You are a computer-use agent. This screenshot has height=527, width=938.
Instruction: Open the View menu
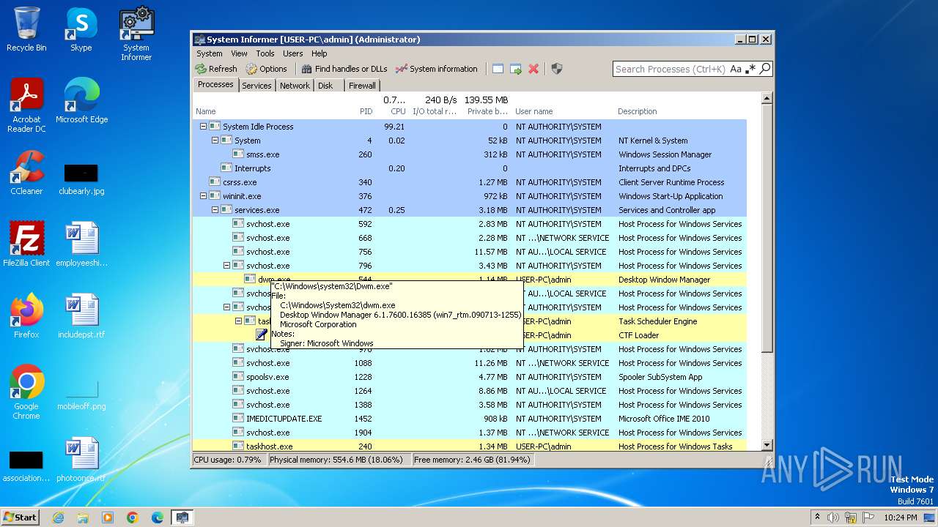click(240, 53)
